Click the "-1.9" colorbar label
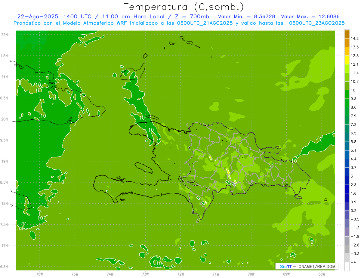This screenshot has width=361, height=278. pyautogui.click(x=355, y=236)
